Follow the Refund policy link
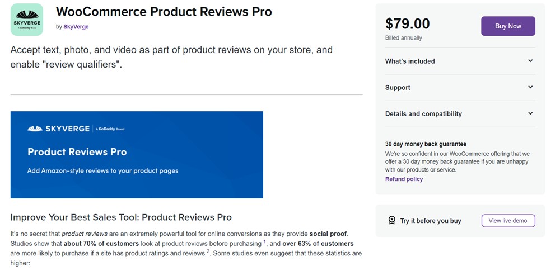 [x=404, y=179]
